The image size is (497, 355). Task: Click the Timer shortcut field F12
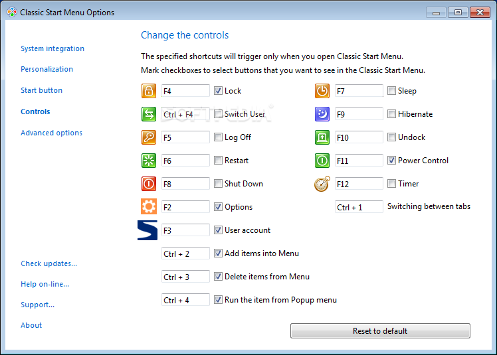point(359,184)
